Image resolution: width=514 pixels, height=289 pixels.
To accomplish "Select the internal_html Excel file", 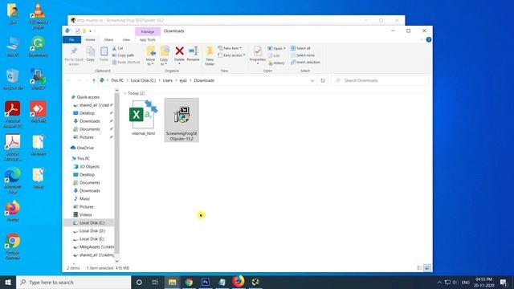I will pos(144,118).
